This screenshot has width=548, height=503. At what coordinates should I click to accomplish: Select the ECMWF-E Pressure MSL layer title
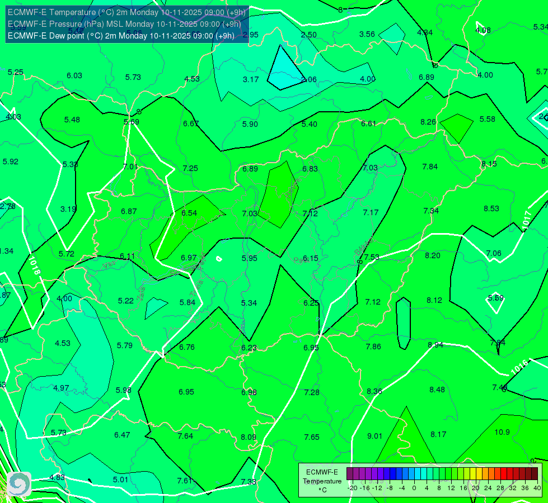point(124,24)
